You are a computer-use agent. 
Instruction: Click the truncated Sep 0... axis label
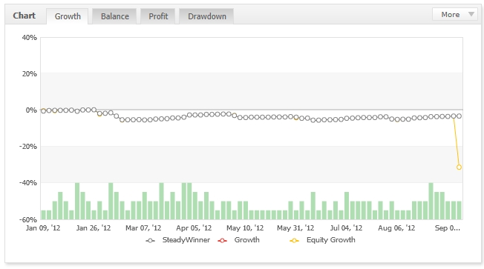click(x=448, y=228)
